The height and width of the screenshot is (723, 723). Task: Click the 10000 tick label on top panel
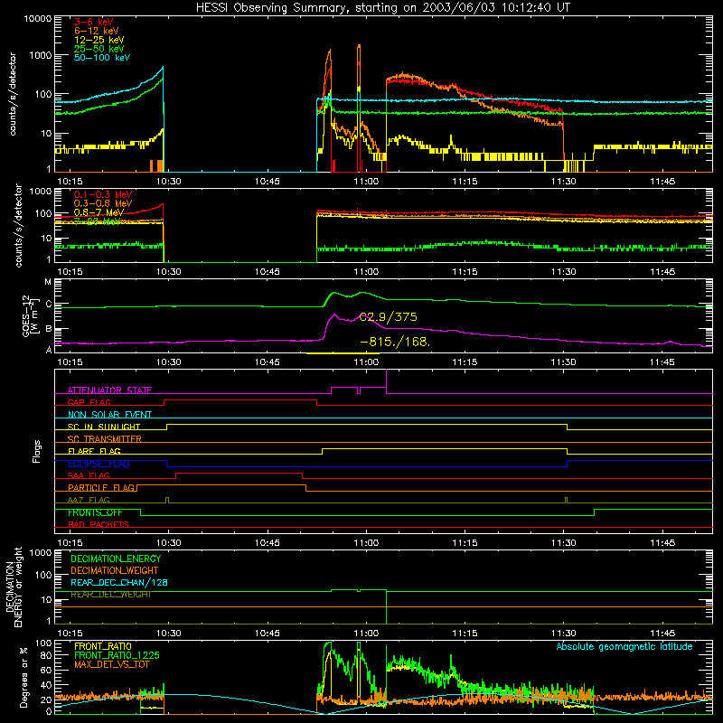tap(38, 18)
